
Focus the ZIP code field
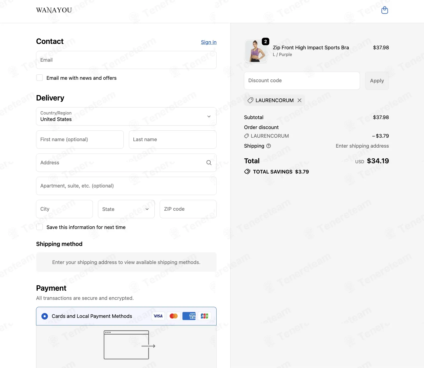coord(188,209)
